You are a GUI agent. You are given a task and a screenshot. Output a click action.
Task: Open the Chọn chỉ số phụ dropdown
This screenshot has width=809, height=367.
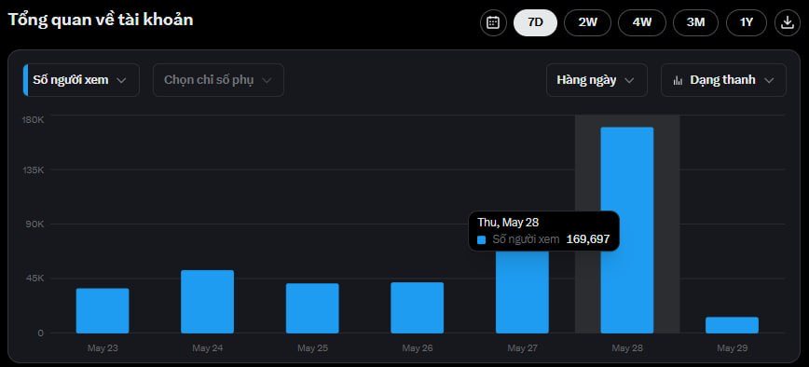pyautogui.click(x=218, y=80)
